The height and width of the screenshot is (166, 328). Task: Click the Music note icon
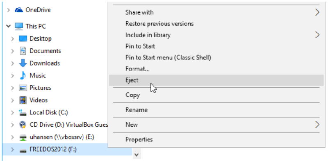(x=23, y=75)
